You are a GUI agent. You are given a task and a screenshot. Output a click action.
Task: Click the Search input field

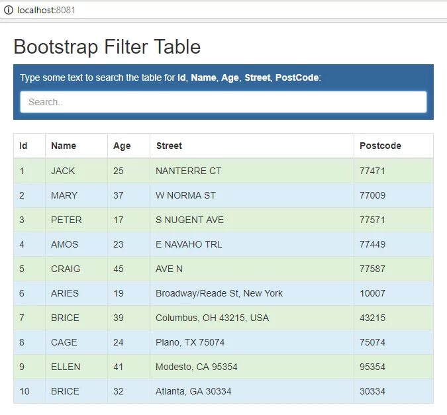[x=223, y=102]
